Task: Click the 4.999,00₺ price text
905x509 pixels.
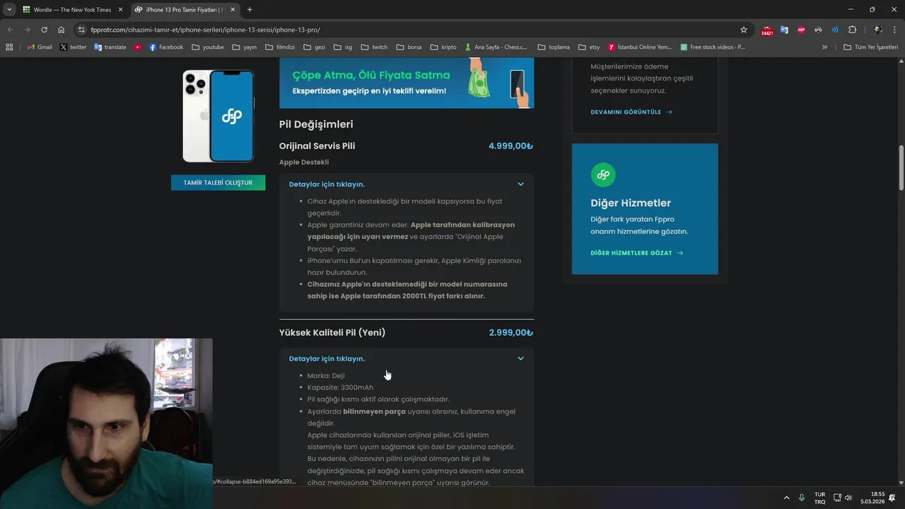Action: point(510,146)
